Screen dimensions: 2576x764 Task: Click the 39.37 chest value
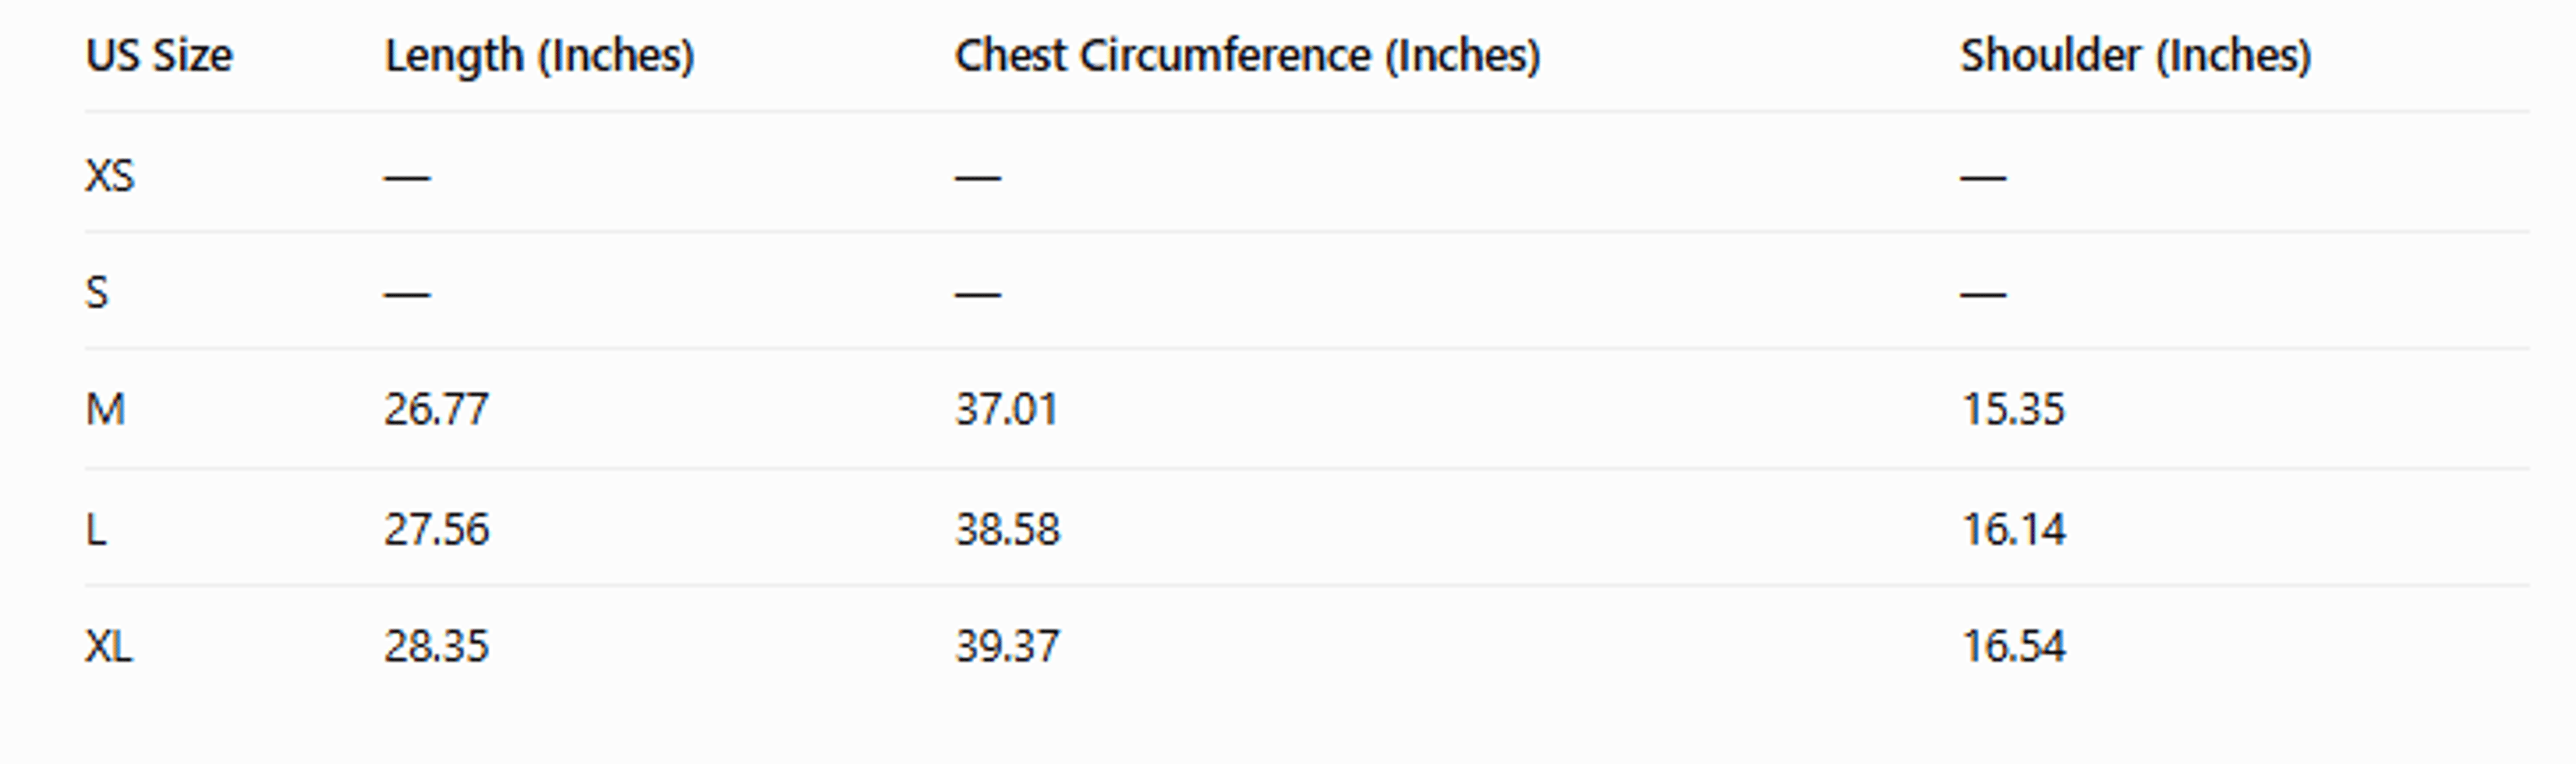click(1007, 646)
